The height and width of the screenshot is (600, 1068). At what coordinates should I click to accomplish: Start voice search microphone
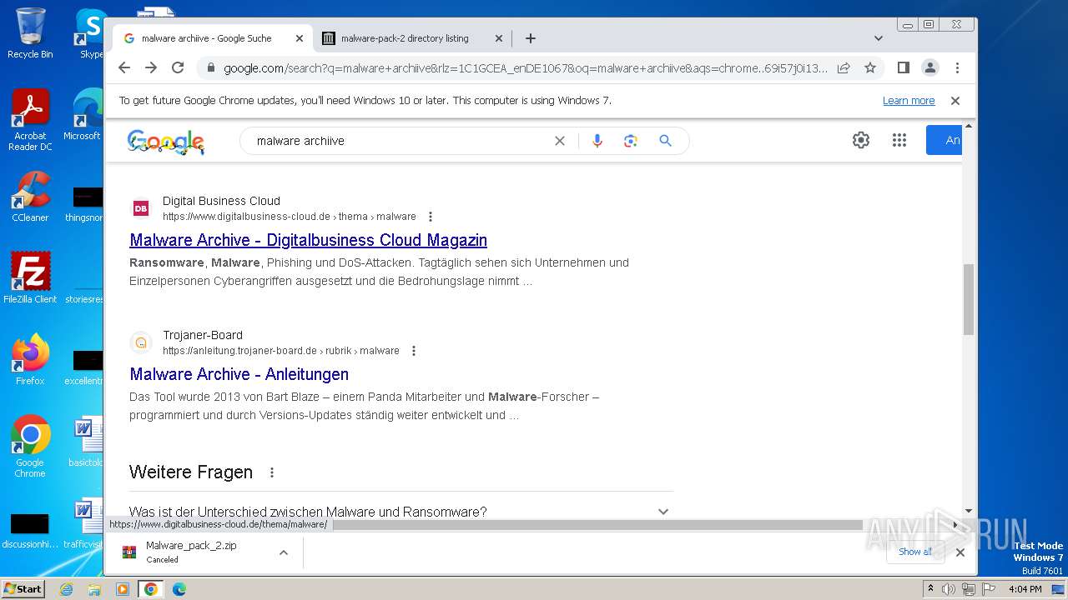[597, 141]
